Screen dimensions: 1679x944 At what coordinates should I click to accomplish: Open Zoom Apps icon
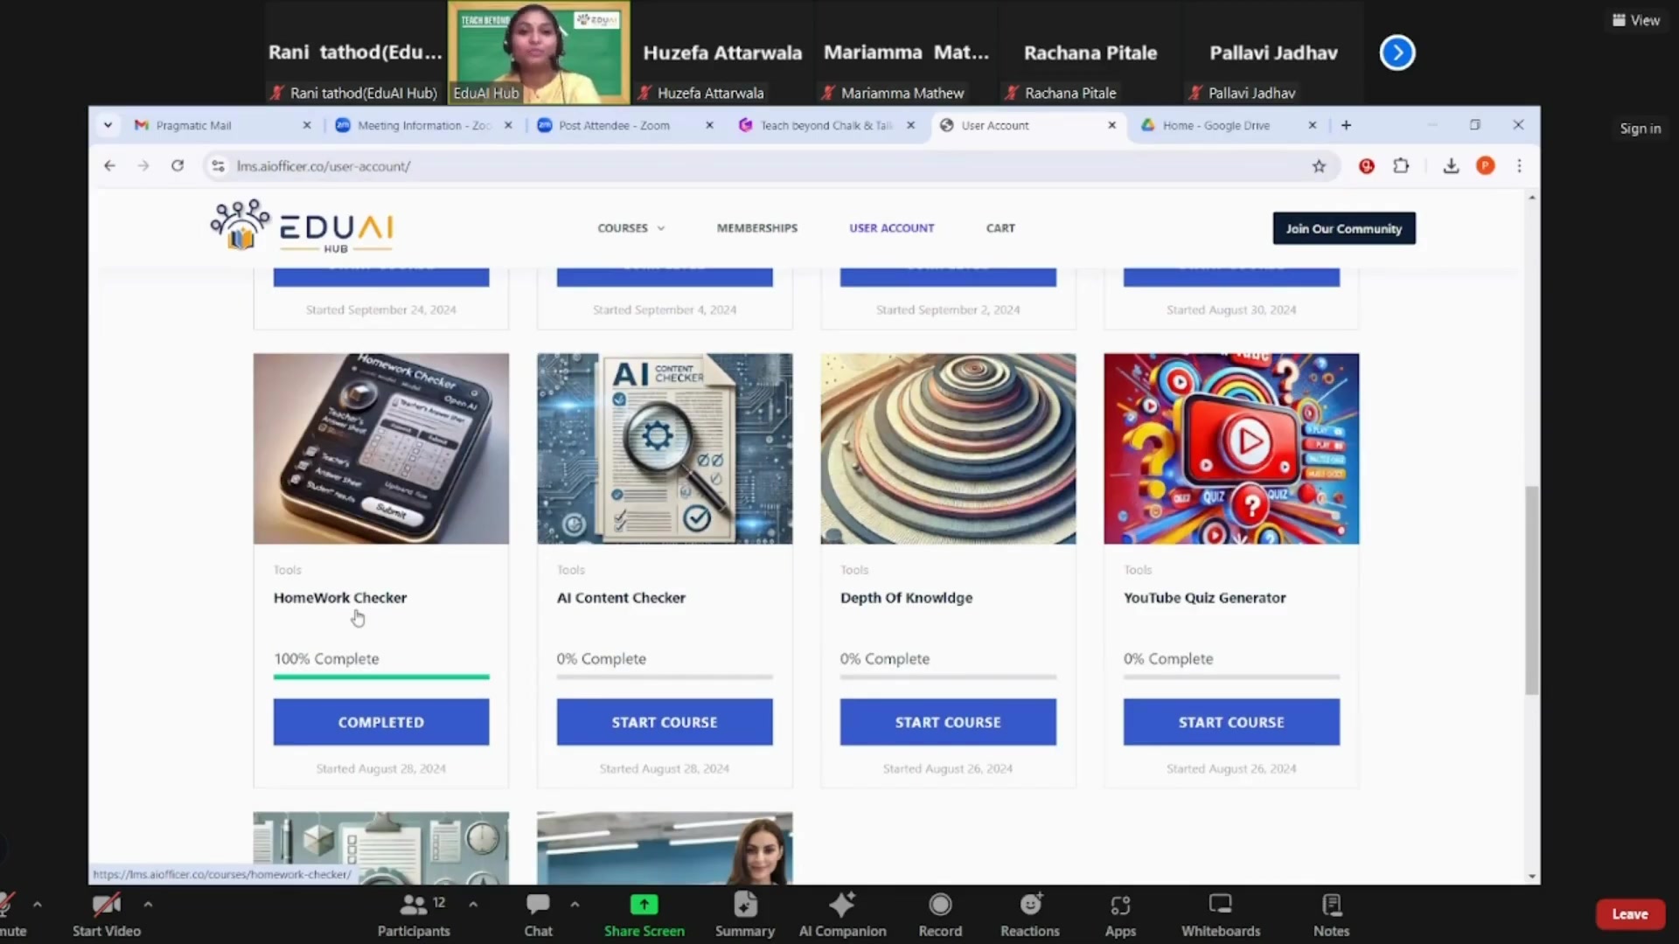(1120, 905)
